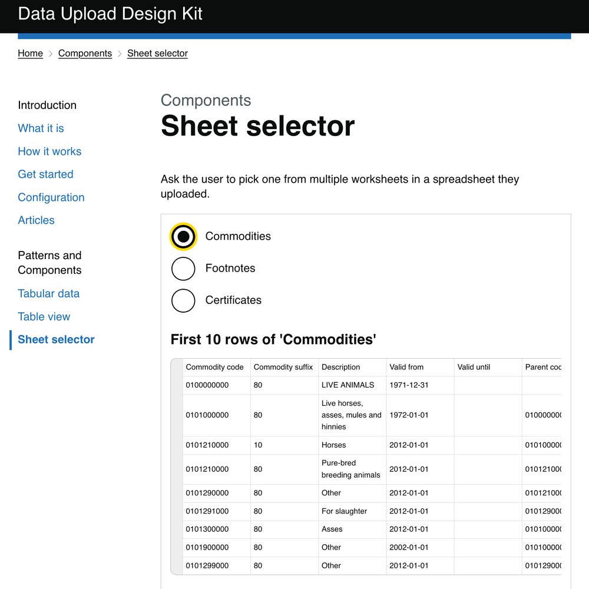Pick the Certificates radio button
This screenshot has width=589, height=589.
click(183, 300)
